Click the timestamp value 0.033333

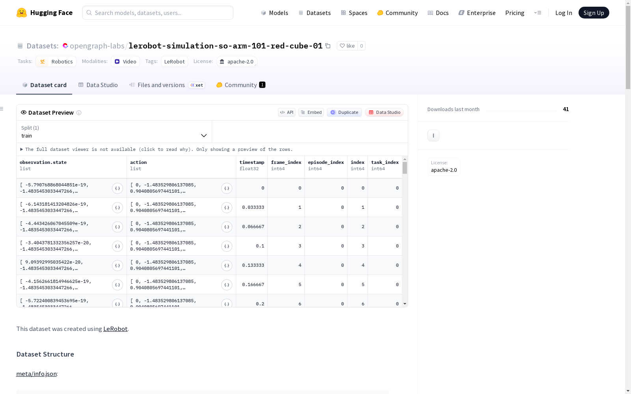pyautogui.click(x=253, y=207)
